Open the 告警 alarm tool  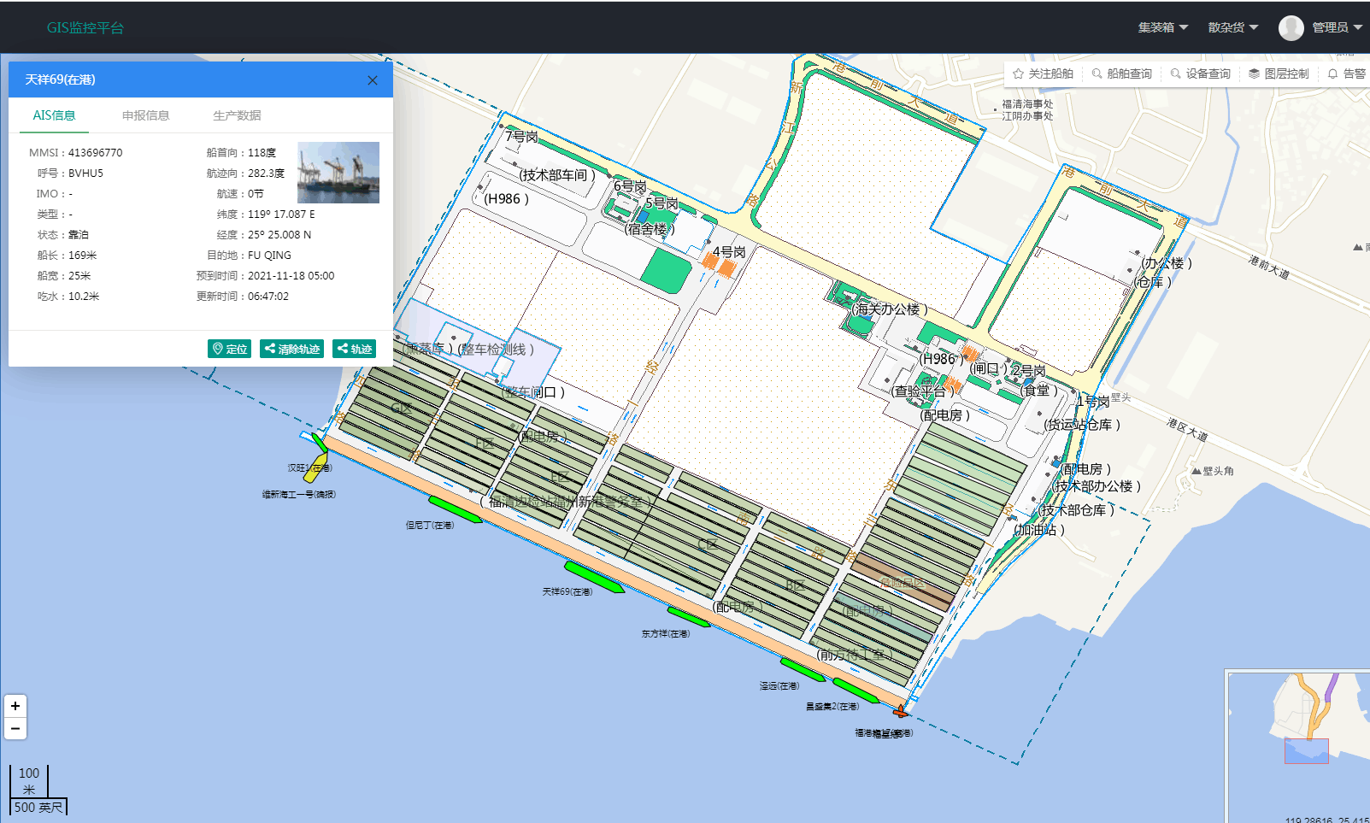click(1347, 73)
